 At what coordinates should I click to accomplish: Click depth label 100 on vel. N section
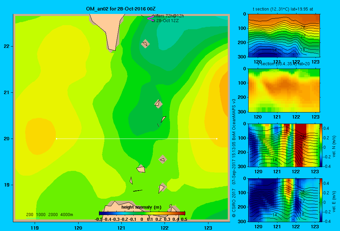[x=242, y=138]
